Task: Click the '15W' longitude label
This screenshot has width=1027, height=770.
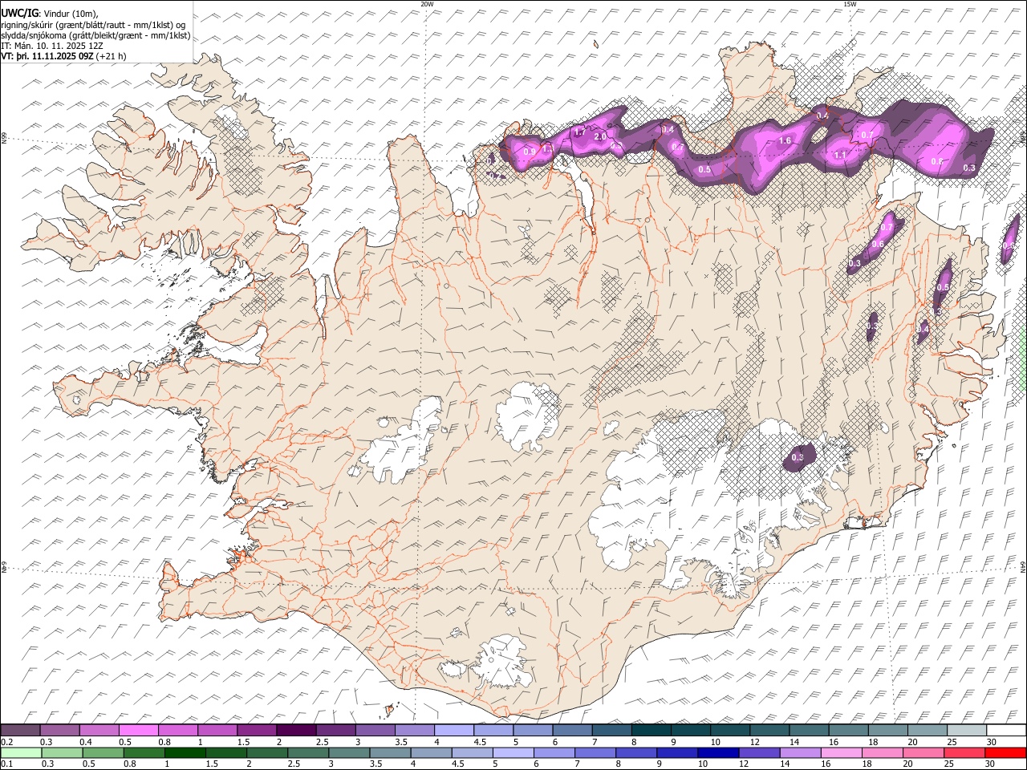Action: (x=850, y=4)
